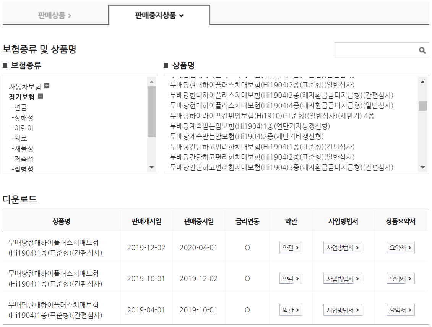Screen dimensions: 432x327
Task: Click the 판매개시일 column header
Action: click(146, 221)
